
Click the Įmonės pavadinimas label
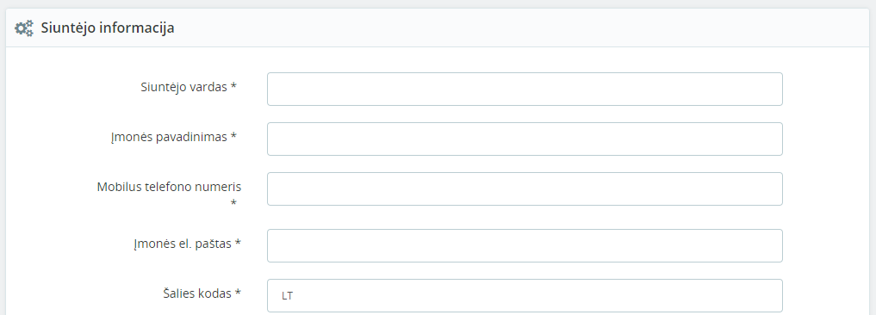169,138
